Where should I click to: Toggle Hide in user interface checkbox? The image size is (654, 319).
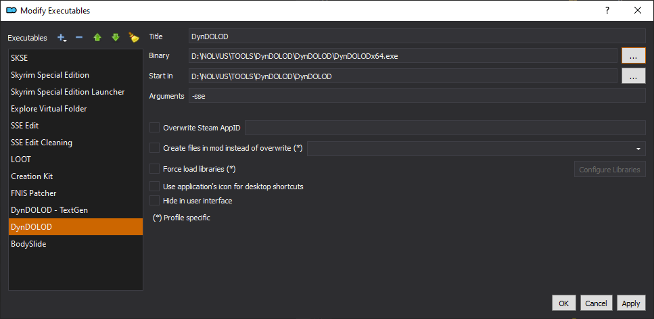click(x=155, y=201)
